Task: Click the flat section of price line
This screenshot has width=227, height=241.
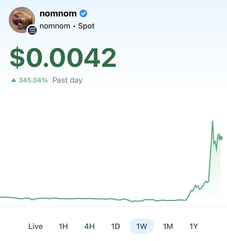Action: click(x=92, y=199)
